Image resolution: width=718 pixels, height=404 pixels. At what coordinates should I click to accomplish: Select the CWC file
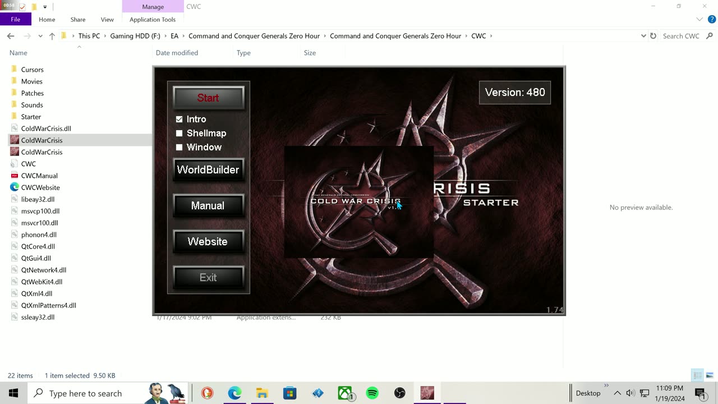pos(28,164)
